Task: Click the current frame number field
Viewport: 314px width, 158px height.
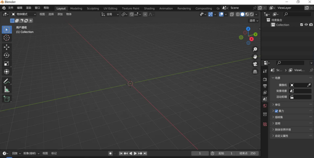Action: point(200,153)
